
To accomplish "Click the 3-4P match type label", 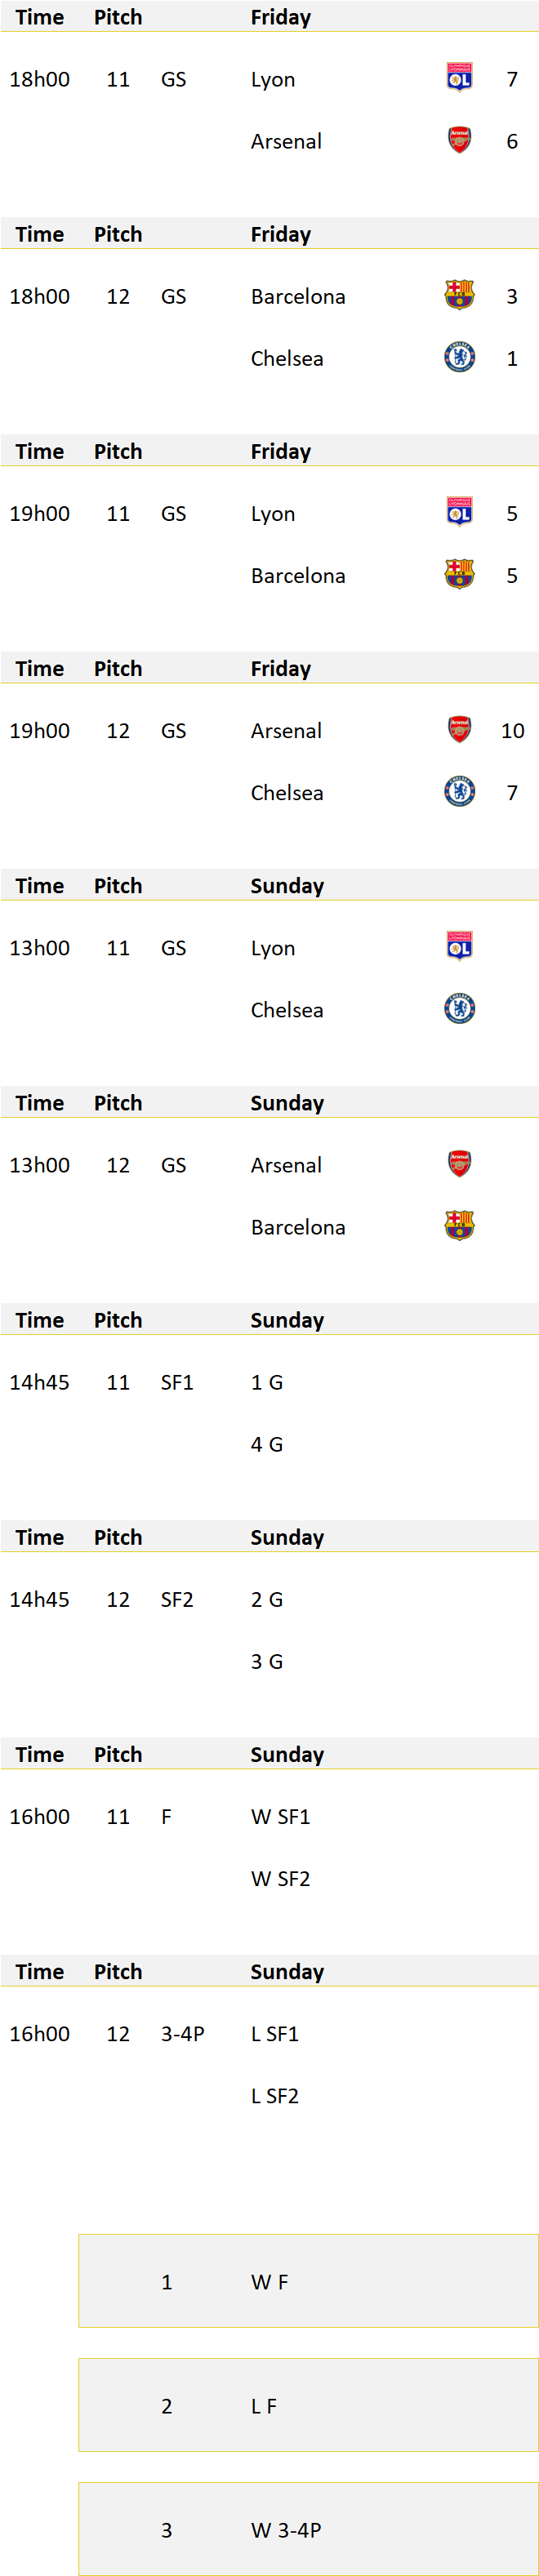I will tap(183, 2034).
